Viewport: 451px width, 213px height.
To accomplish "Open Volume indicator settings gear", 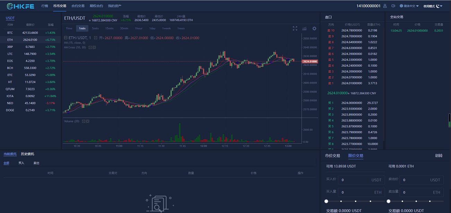I will pos(84,121).
